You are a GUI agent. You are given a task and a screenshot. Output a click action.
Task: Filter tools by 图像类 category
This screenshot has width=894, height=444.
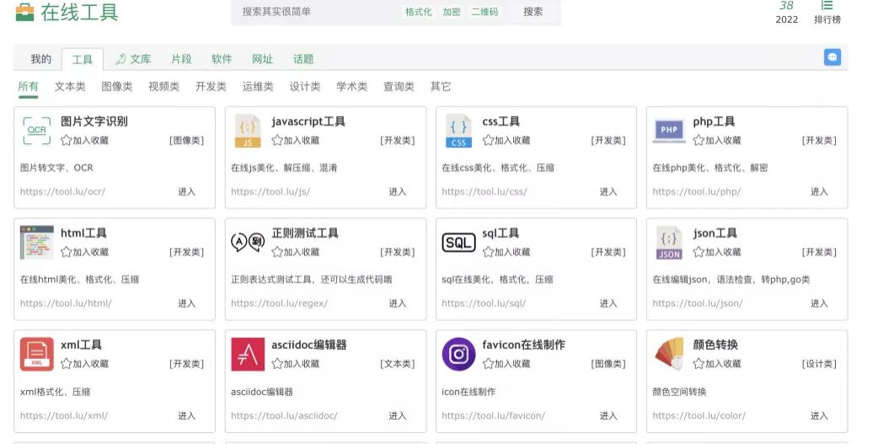117,87
